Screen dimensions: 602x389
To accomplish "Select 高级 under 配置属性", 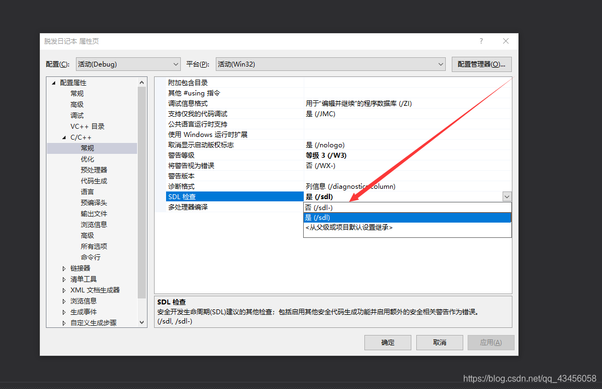I will coord(77,104).
